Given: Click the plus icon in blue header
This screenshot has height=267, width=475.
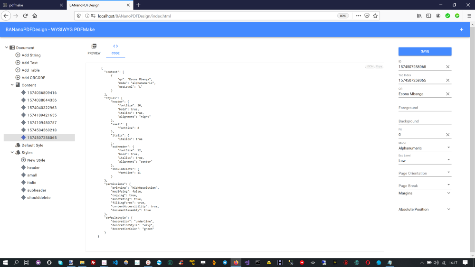Looking at the screenshot, I should [461, 29].
